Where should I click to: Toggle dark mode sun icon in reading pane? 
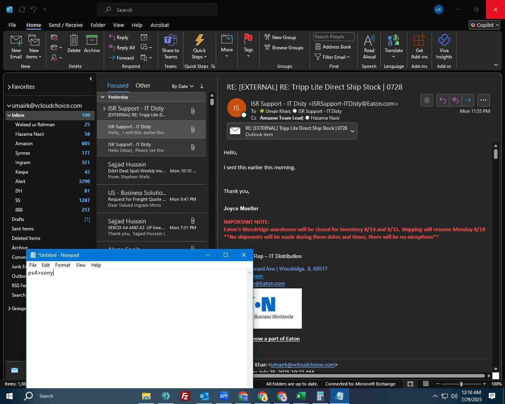point(427,100)
